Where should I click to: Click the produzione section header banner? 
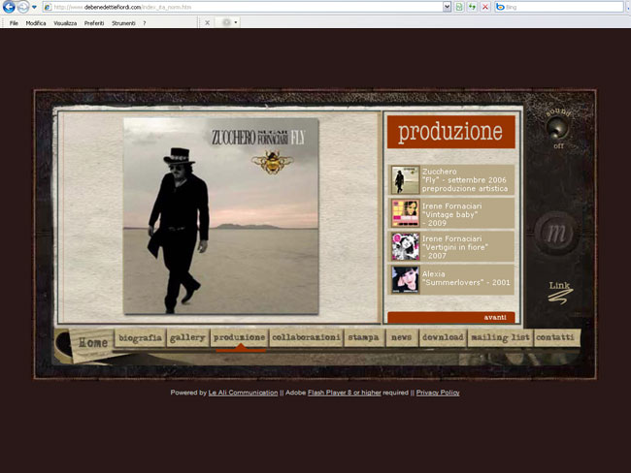click(x=451, y=132)
